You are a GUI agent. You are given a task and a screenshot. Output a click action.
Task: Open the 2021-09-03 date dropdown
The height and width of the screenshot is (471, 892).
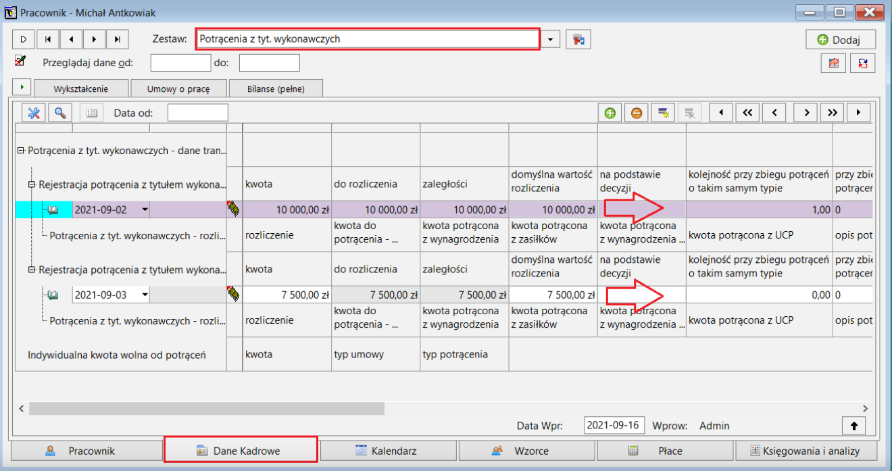pyautogui.click(x=145, y=295)
